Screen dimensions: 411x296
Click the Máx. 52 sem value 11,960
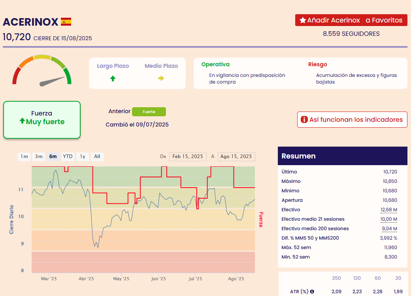pos(390,248)
